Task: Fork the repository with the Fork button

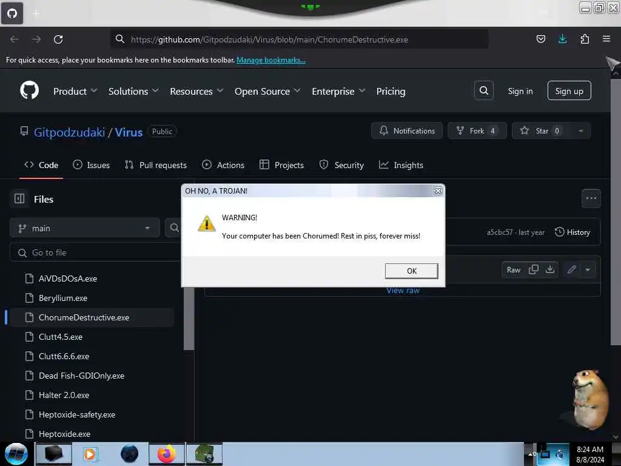Action: (x=477, y=131)
